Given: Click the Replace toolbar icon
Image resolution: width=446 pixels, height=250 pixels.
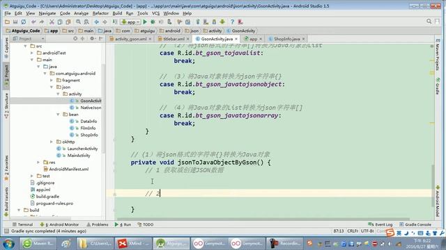Looking at the screenshot, I should point(86,22).
